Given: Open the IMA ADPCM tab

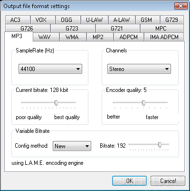Looking at the screenshot, I should coord(164,37).
